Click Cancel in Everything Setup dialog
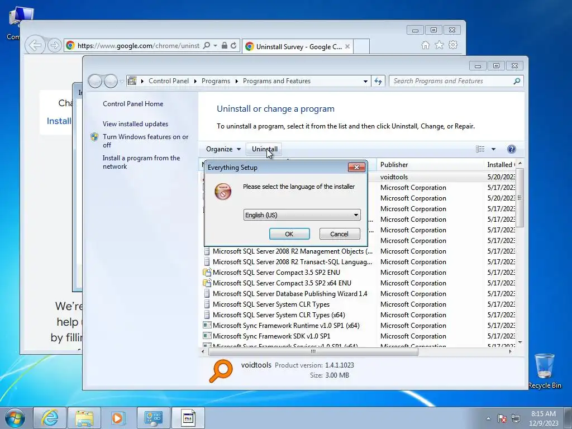The height and width of the screenshot is (429, 572). 339,234
